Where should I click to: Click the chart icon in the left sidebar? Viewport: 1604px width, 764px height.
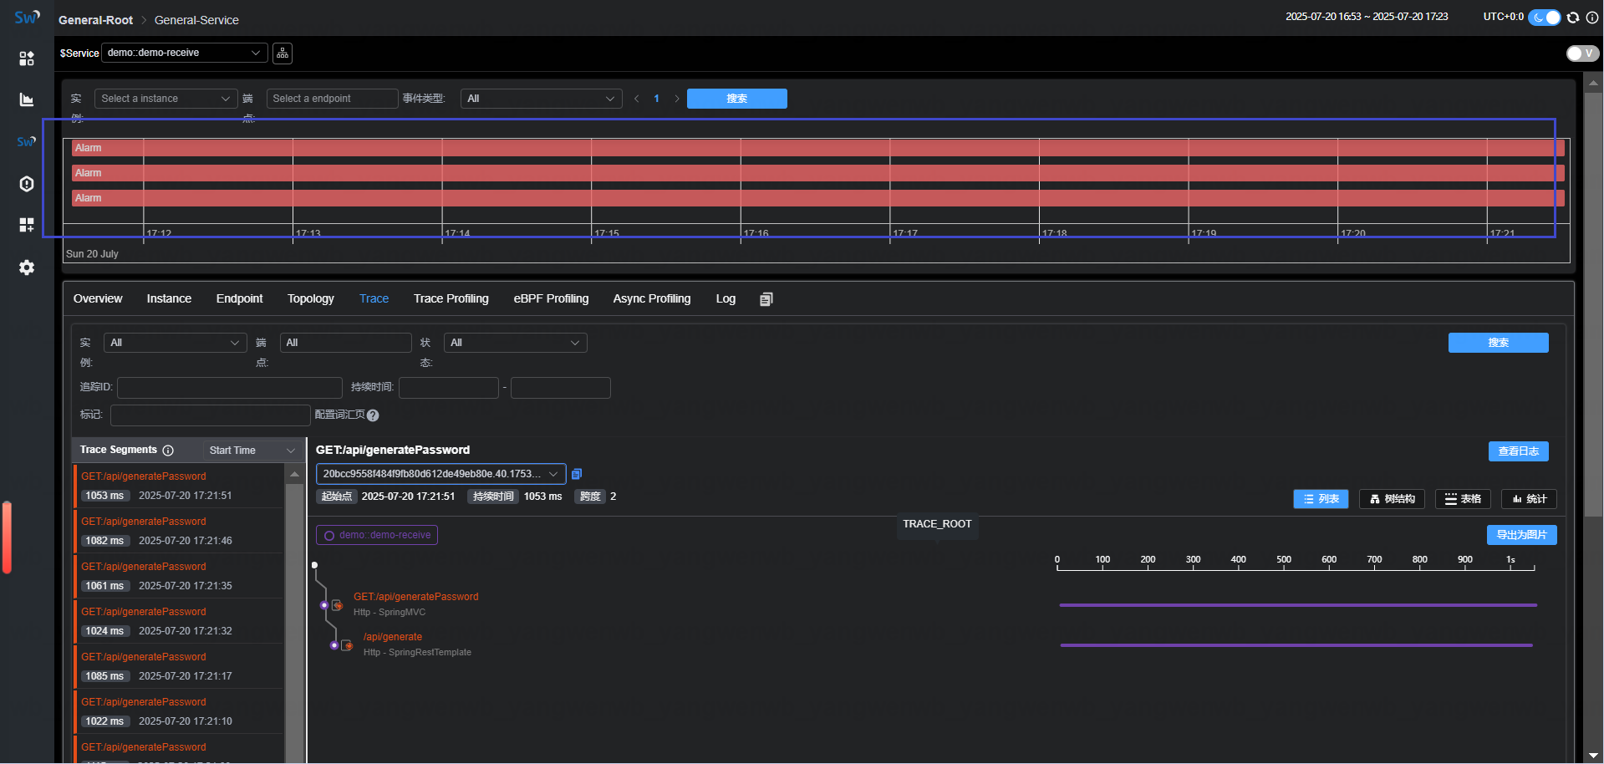pyautogui.click(x=27, y=99)
